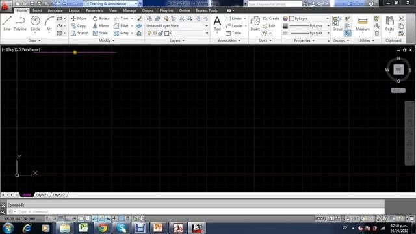Switch to the Parametric ribbon tab
The image size is (416, 234).
click(94, 10)
